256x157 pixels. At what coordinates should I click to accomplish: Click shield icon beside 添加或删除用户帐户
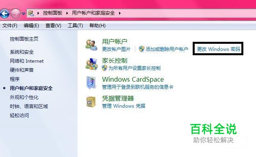pyautogui.click(x=142, y=49)
